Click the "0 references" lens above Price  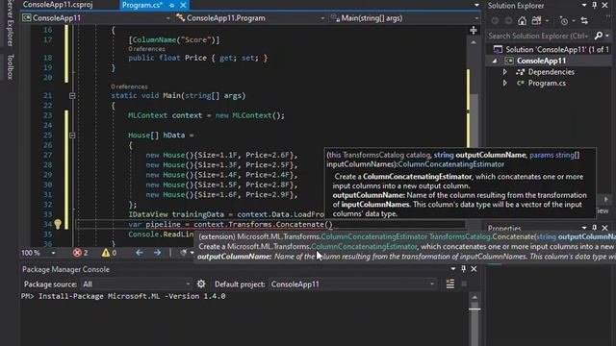point(146,49)
